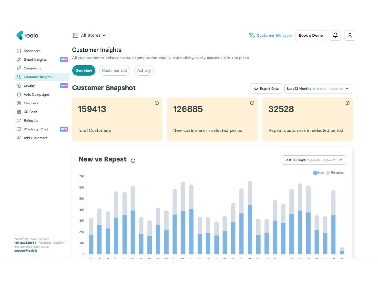The width and height of the screenshot is (378, 283).
Task: Open notifications bell icon
Action: pos(335,36)
